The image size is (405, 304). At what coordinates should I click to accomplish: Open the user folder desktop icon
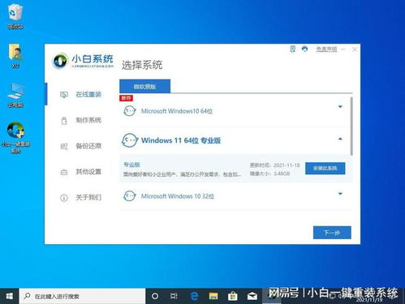(x=15, y=55)
